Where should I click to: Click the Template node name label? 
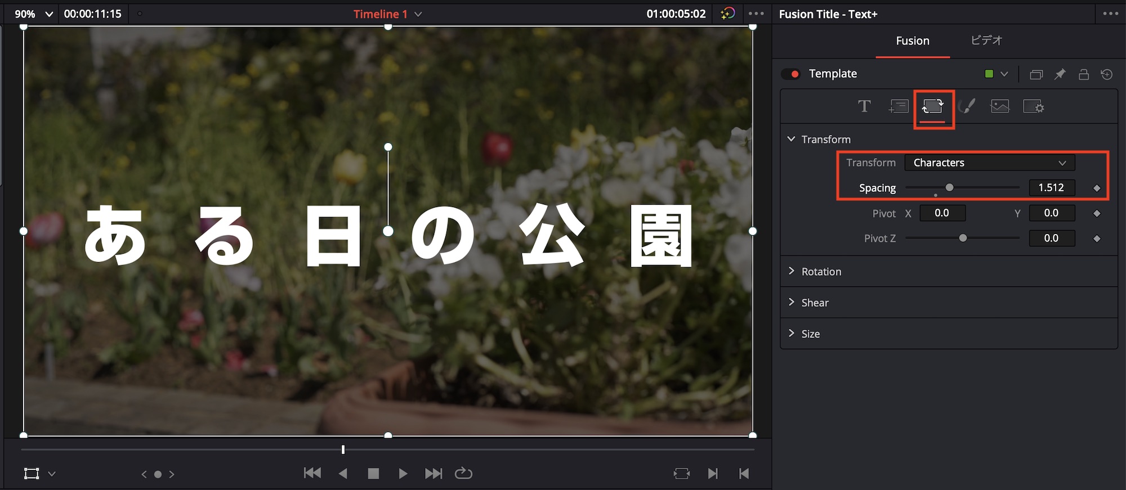[833, 74]
